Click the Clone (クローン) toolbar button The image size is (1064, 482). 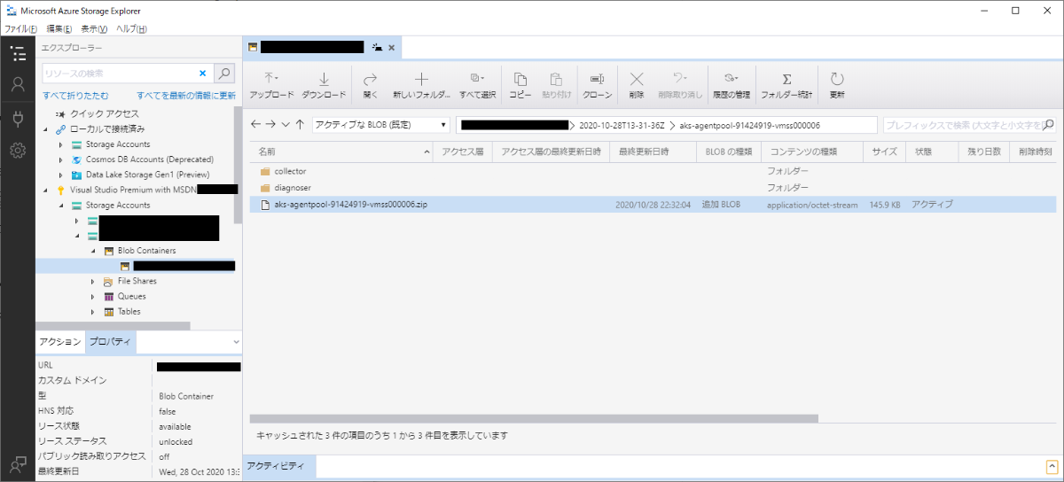click(x=597, y=86)
